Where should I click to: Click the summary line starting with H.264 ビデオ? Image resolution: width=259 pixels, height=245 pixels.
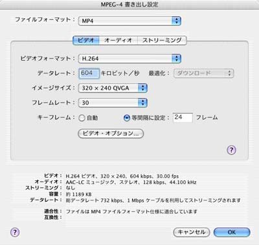point(122,176)
